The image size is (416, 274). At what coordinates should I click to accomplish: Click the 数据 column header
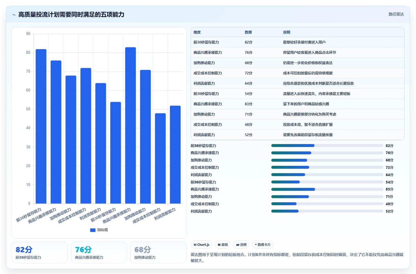pyautogui.click(x=248, y=32)
